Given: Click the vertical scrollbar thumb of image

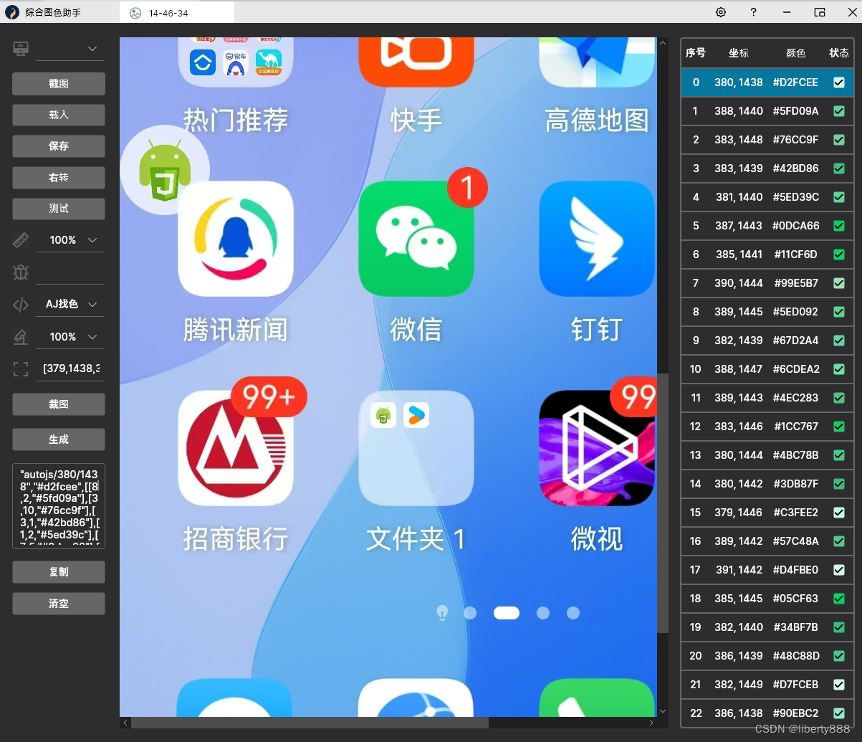Looking at the screenshot, I should click(x=663, y=503).
